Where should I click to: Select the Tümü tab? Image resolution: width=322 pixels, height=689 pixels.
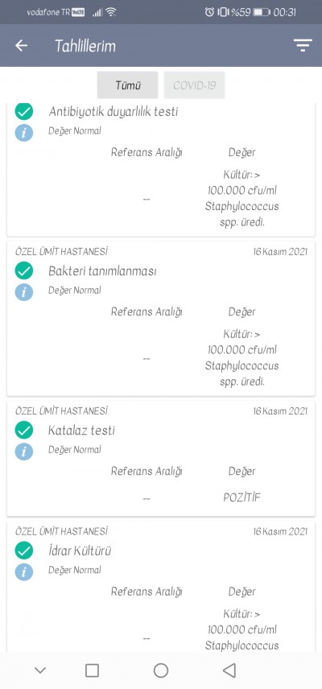[x=128, y=85]
